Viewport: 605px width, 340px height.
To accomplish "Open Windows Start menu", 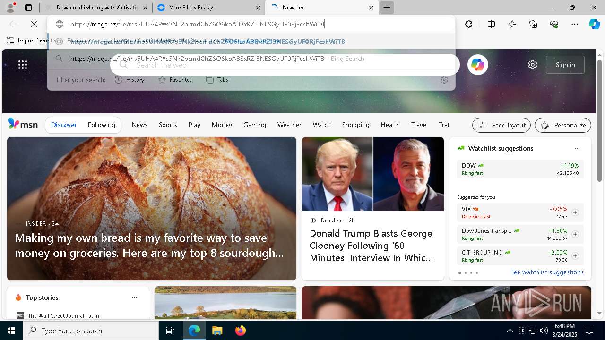I will 11,331.
